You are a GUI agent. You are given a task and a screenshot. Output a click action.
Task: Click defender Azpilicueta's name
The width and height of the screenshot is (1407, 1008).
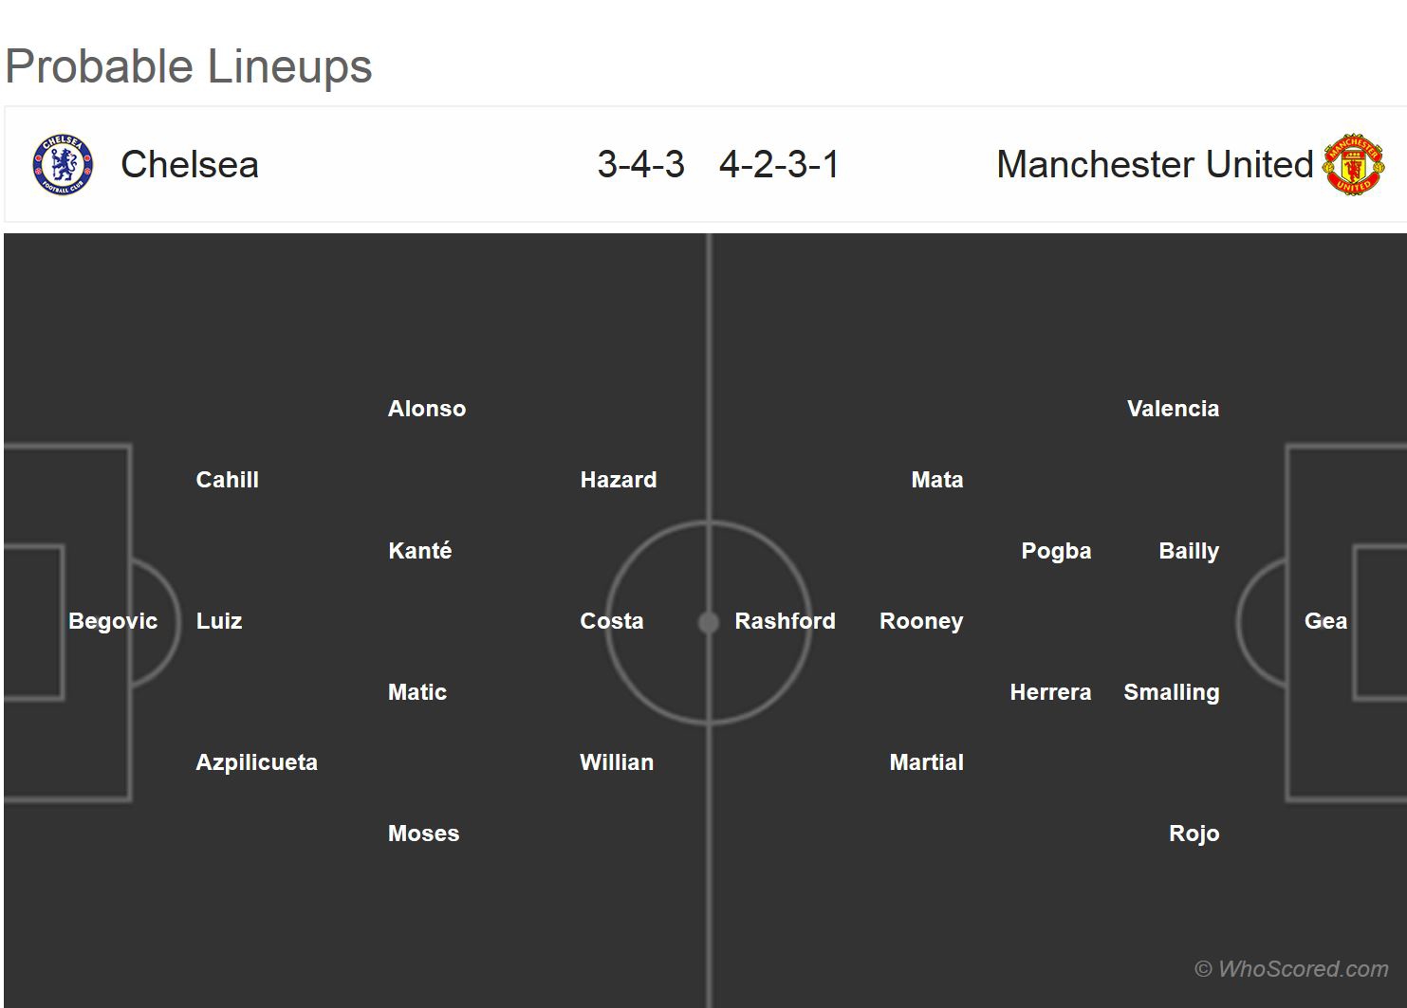tap(256, 762)
